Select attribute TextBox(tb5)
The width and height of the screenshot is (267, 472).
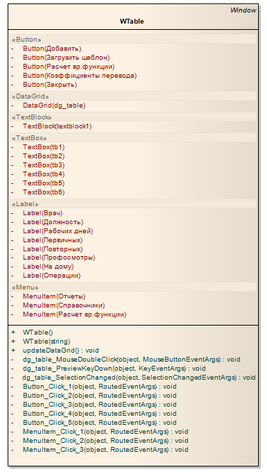coord(44,183)
